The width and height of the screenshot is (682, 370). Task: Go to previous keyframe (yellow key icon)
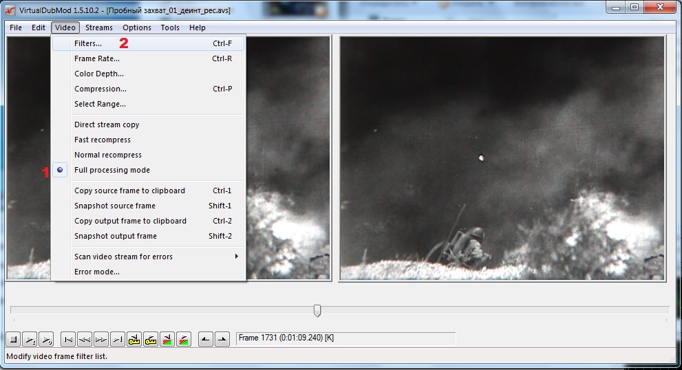coord(134,339)
